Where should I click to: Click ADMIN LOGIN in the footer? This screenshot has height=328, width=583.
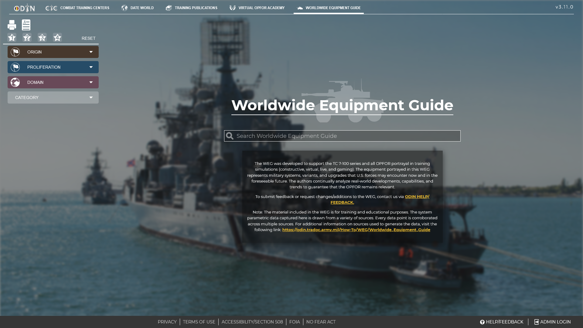(552, 322)
